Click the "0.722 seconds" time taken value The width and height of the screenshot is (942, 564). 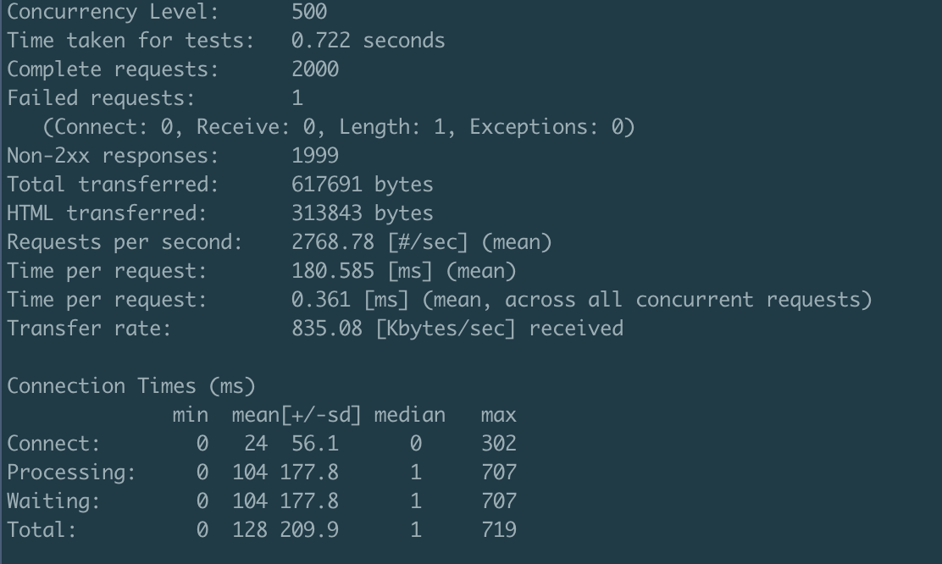coord(368,41)
